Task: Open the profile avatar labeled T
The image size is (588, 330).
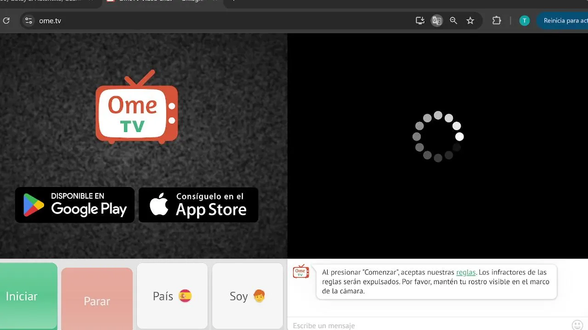Action: (x=524, y=21)
